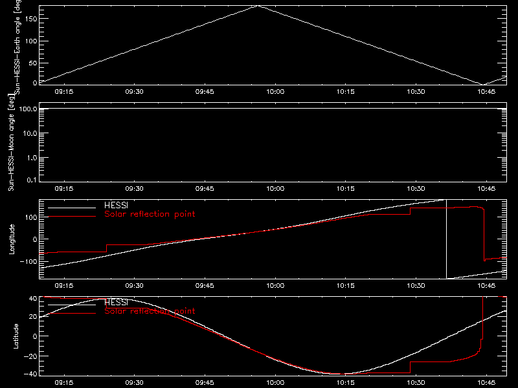The height and width of the screenshot is (388, 518).
Task: Click the -100 tick label on Longitude plot
Action: (x=28, y=261)
